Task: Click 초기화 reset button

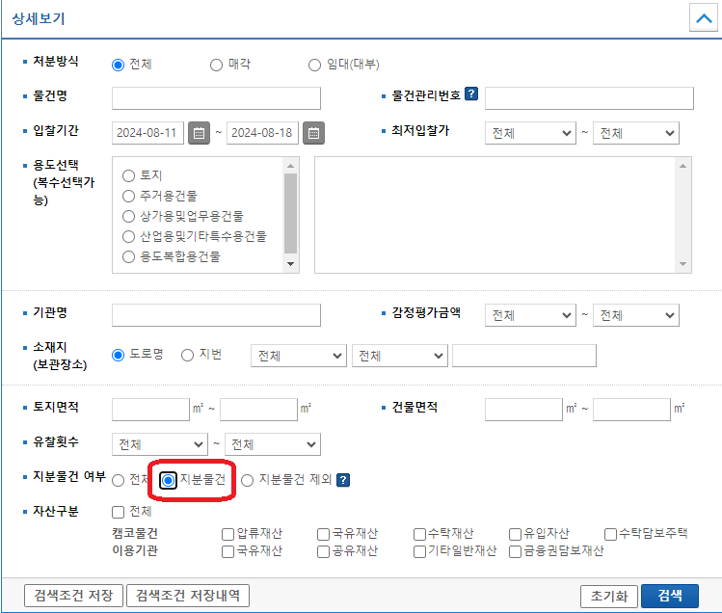Action: coord(609,597)
